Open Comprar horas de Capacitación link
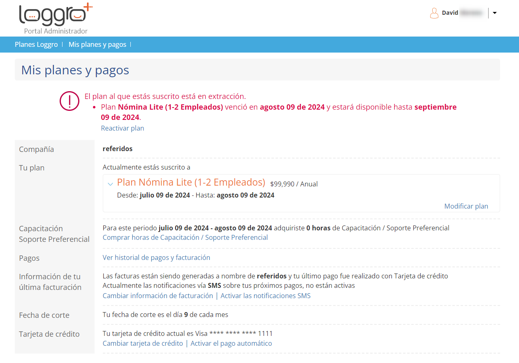Viewport: 519px width, 363px height. (x=185, y=237)
